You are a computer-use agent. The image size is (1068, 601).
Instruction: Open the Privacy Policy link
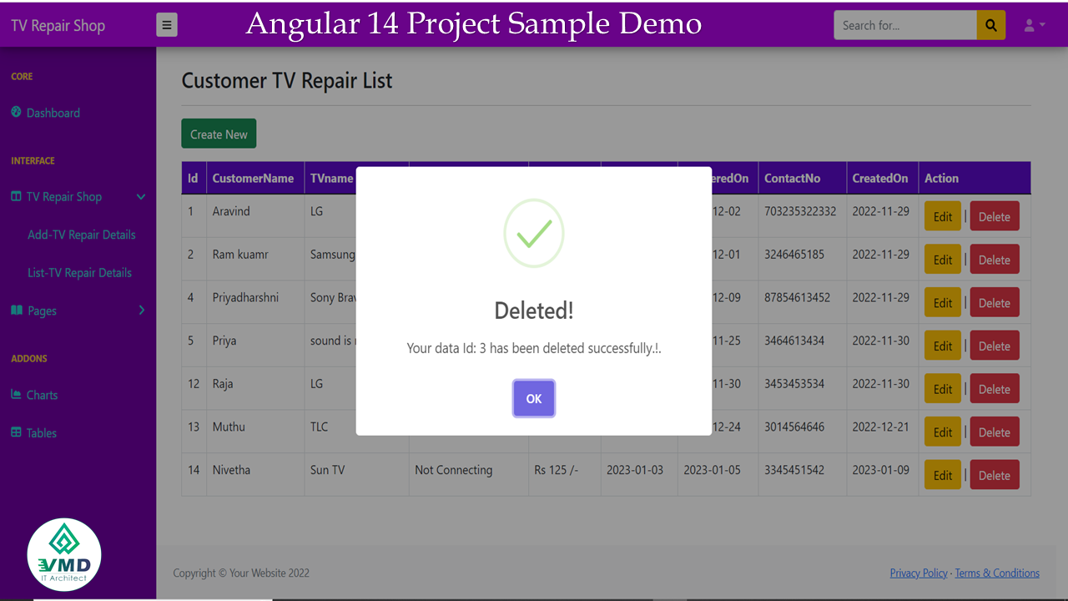(919, 573)
